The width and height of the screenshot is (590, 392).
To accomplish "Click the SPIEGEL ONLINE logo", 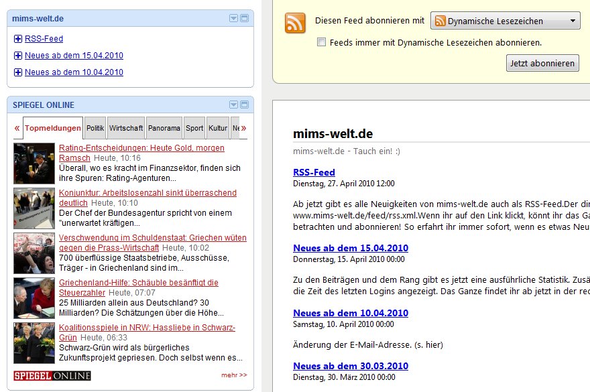I will click(52, 375).
